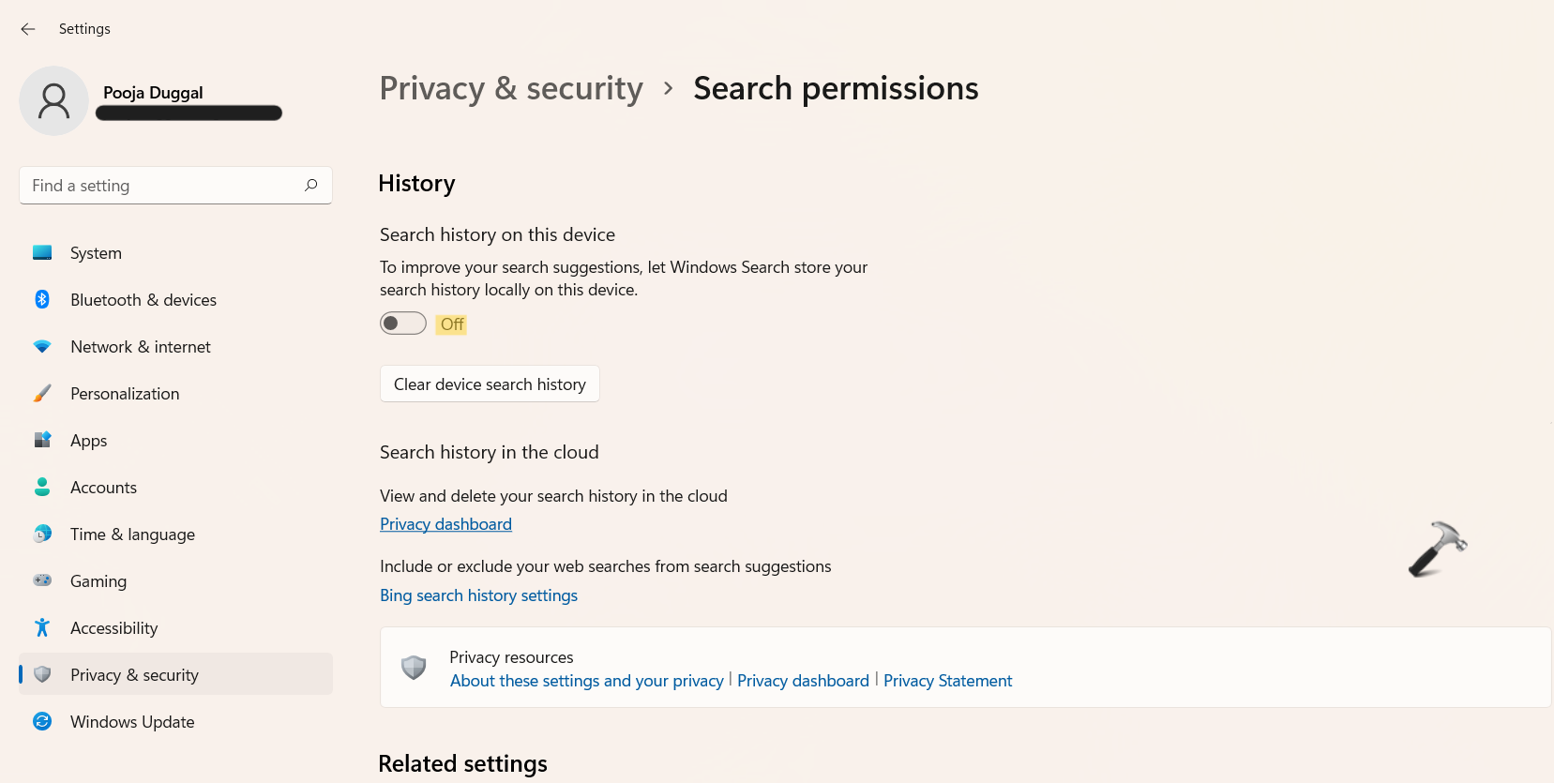
Task: Click the Privacy resources shield icon
Action: coord(414,668)
